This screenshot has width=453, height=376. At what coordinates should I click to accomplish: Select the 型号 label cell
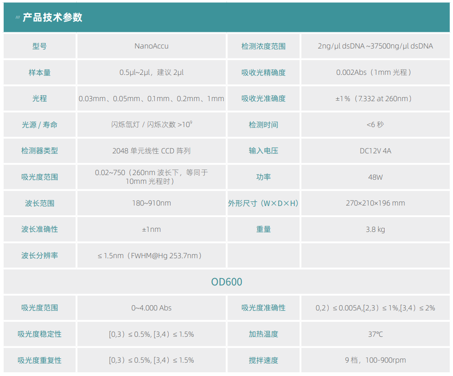click(x=40, y=46)
